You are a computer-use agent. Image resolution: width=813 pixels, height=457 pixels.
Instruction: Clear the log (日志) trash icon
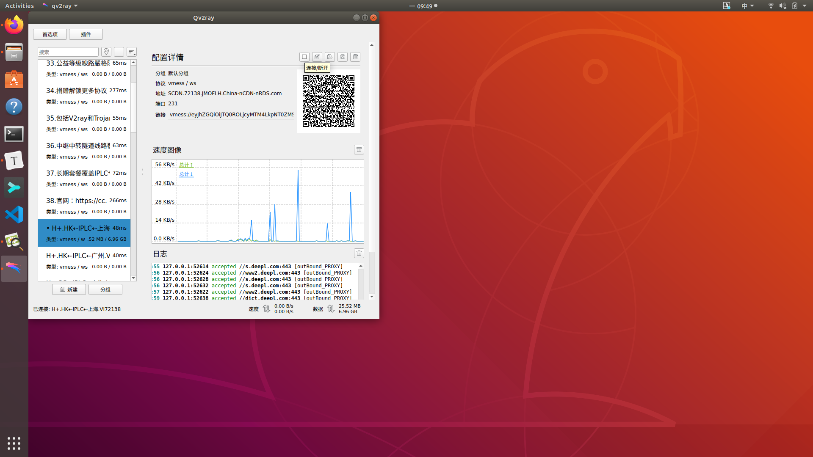pos(359,253)
